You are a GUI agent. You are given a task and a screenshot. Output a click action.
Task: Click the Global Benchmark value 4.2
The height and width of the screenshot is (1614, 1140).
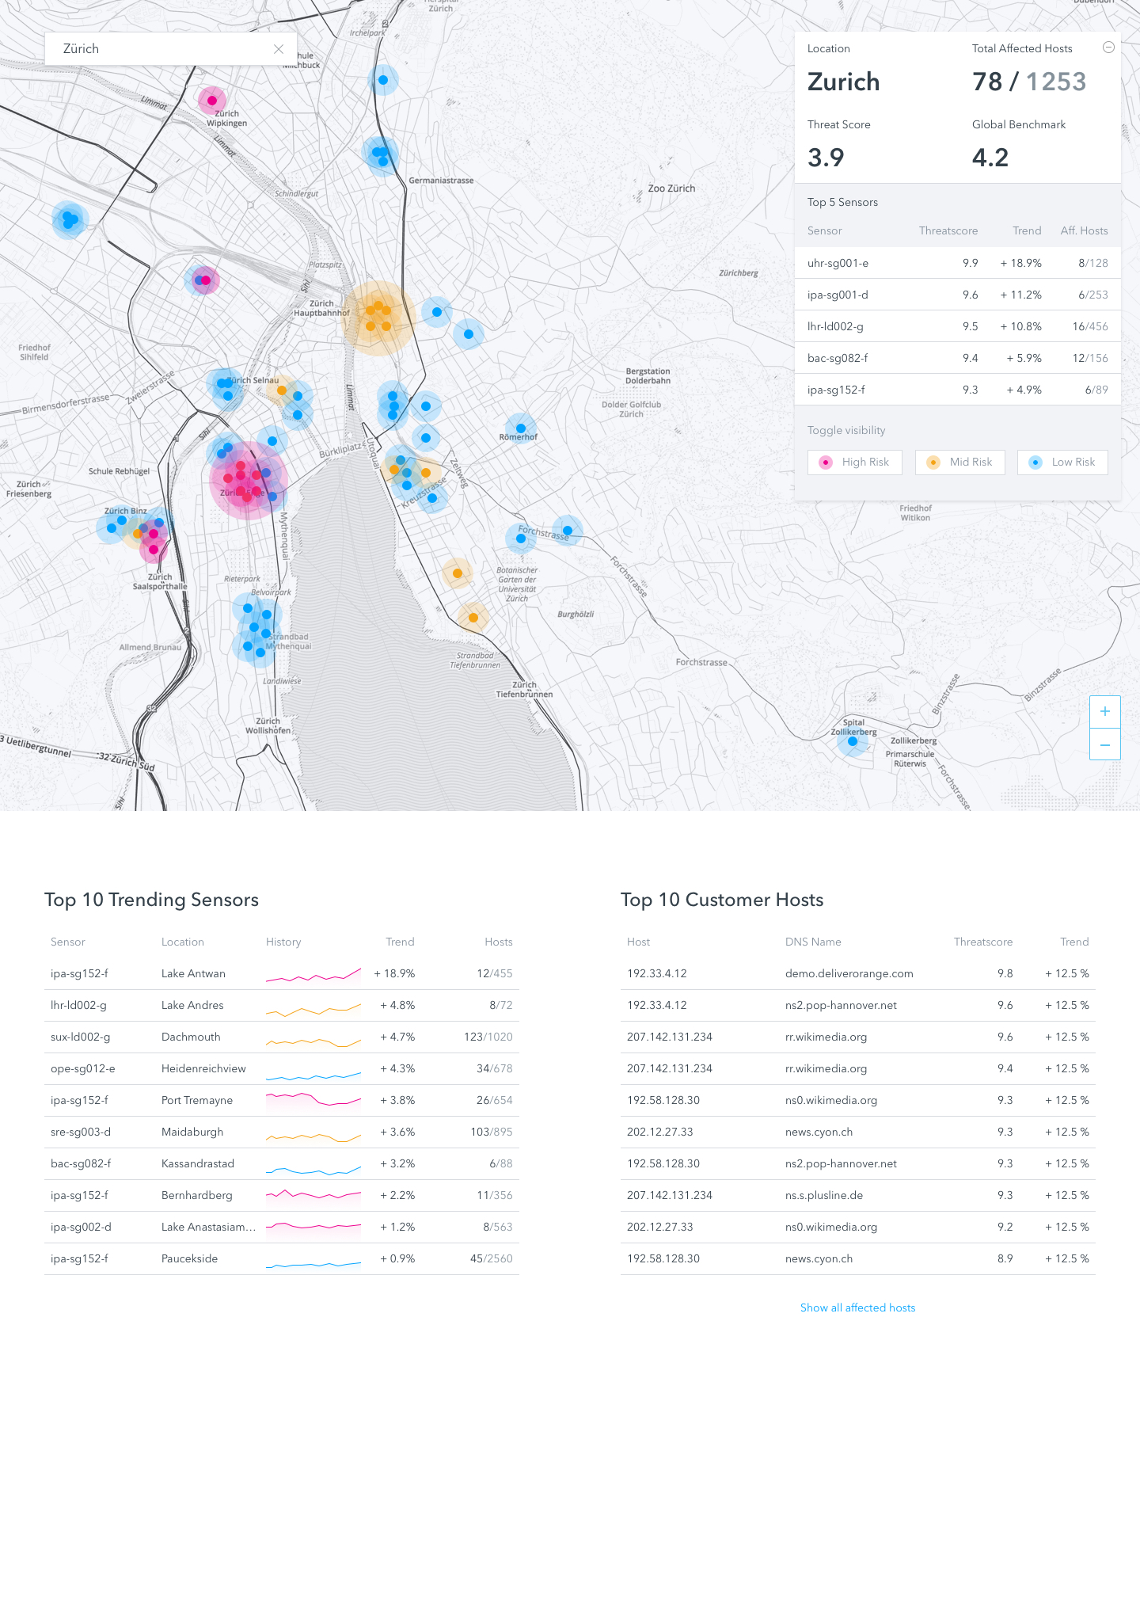point(990,158)
